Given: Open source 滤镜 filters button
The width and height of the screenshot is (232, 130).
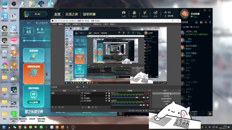Looking at the screenshot, I should [x=86, y=87].
